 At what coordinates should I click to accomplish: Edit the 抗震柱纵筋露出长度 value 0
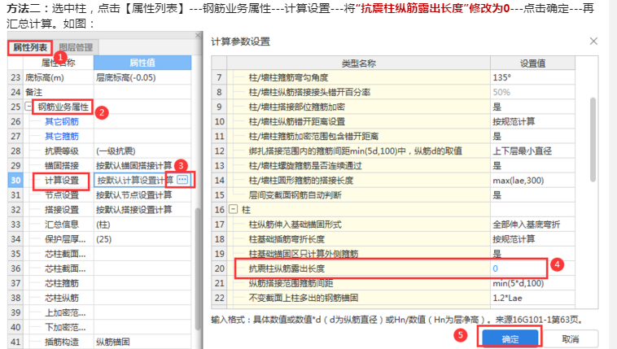[495, 268]
